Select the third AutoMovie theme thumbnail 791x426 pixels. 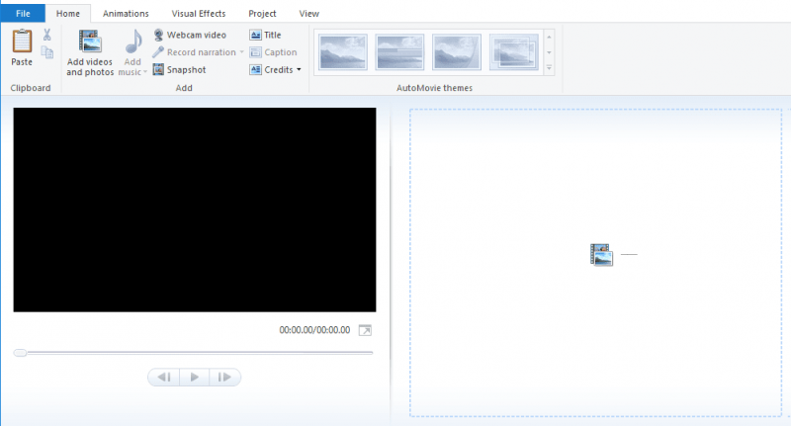click(x=457, y=52)
